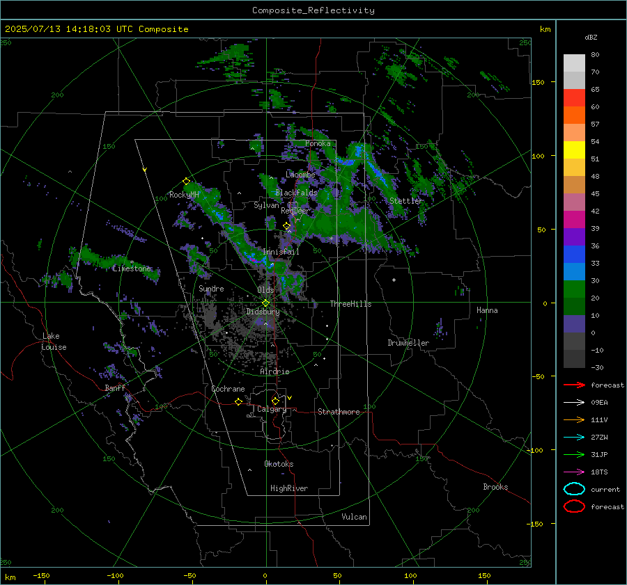Click the 65 dBZ red color swatch
627x585 pixels.
click(574, 97)
